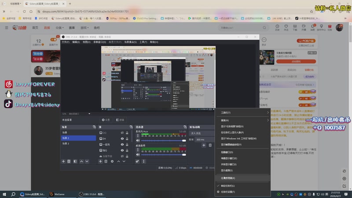Open Windows taskbar search icon
Screen dimensions: 352x198
pyautogui.click(x=13, y=194)
